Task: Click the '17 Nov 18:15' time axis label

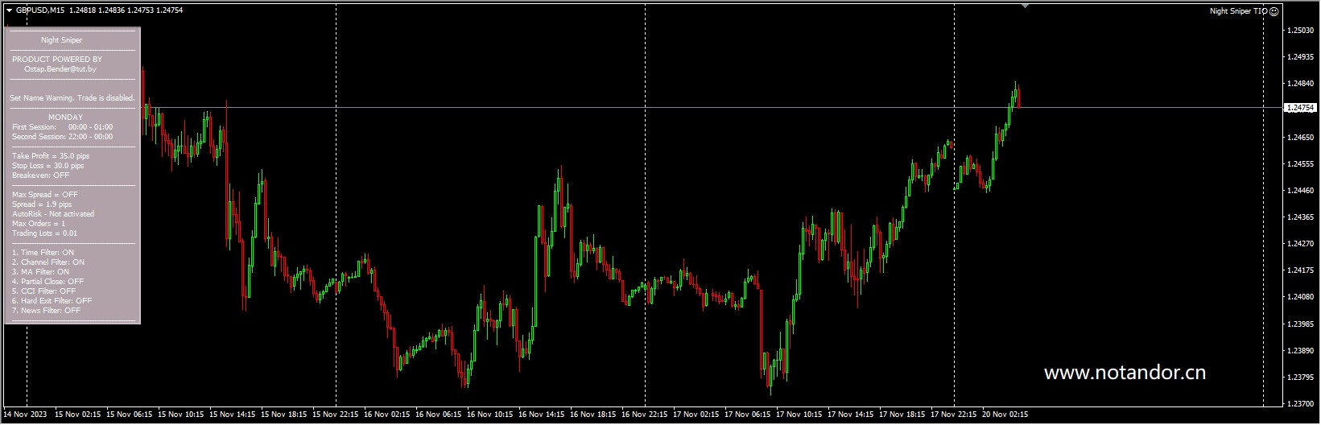Action: tap(902, 415)
